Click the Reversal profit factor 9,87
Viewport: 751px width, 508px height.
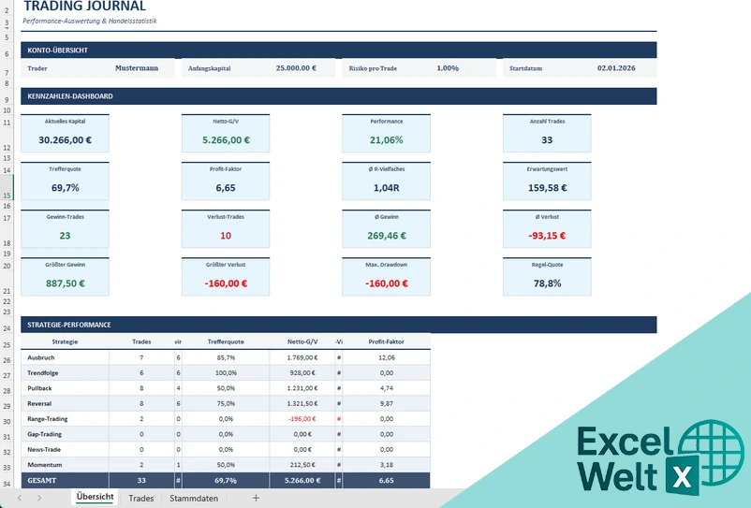pos(386,403)
